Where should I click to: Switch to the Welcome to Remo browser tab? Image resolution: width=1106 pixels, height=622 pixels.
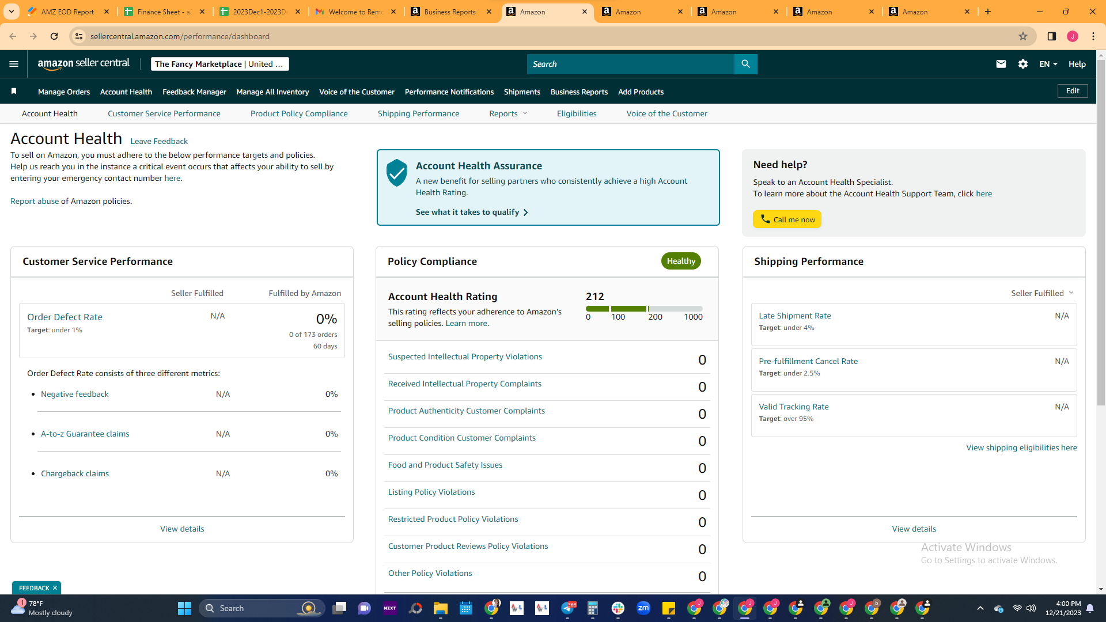(x=355, y=12)
